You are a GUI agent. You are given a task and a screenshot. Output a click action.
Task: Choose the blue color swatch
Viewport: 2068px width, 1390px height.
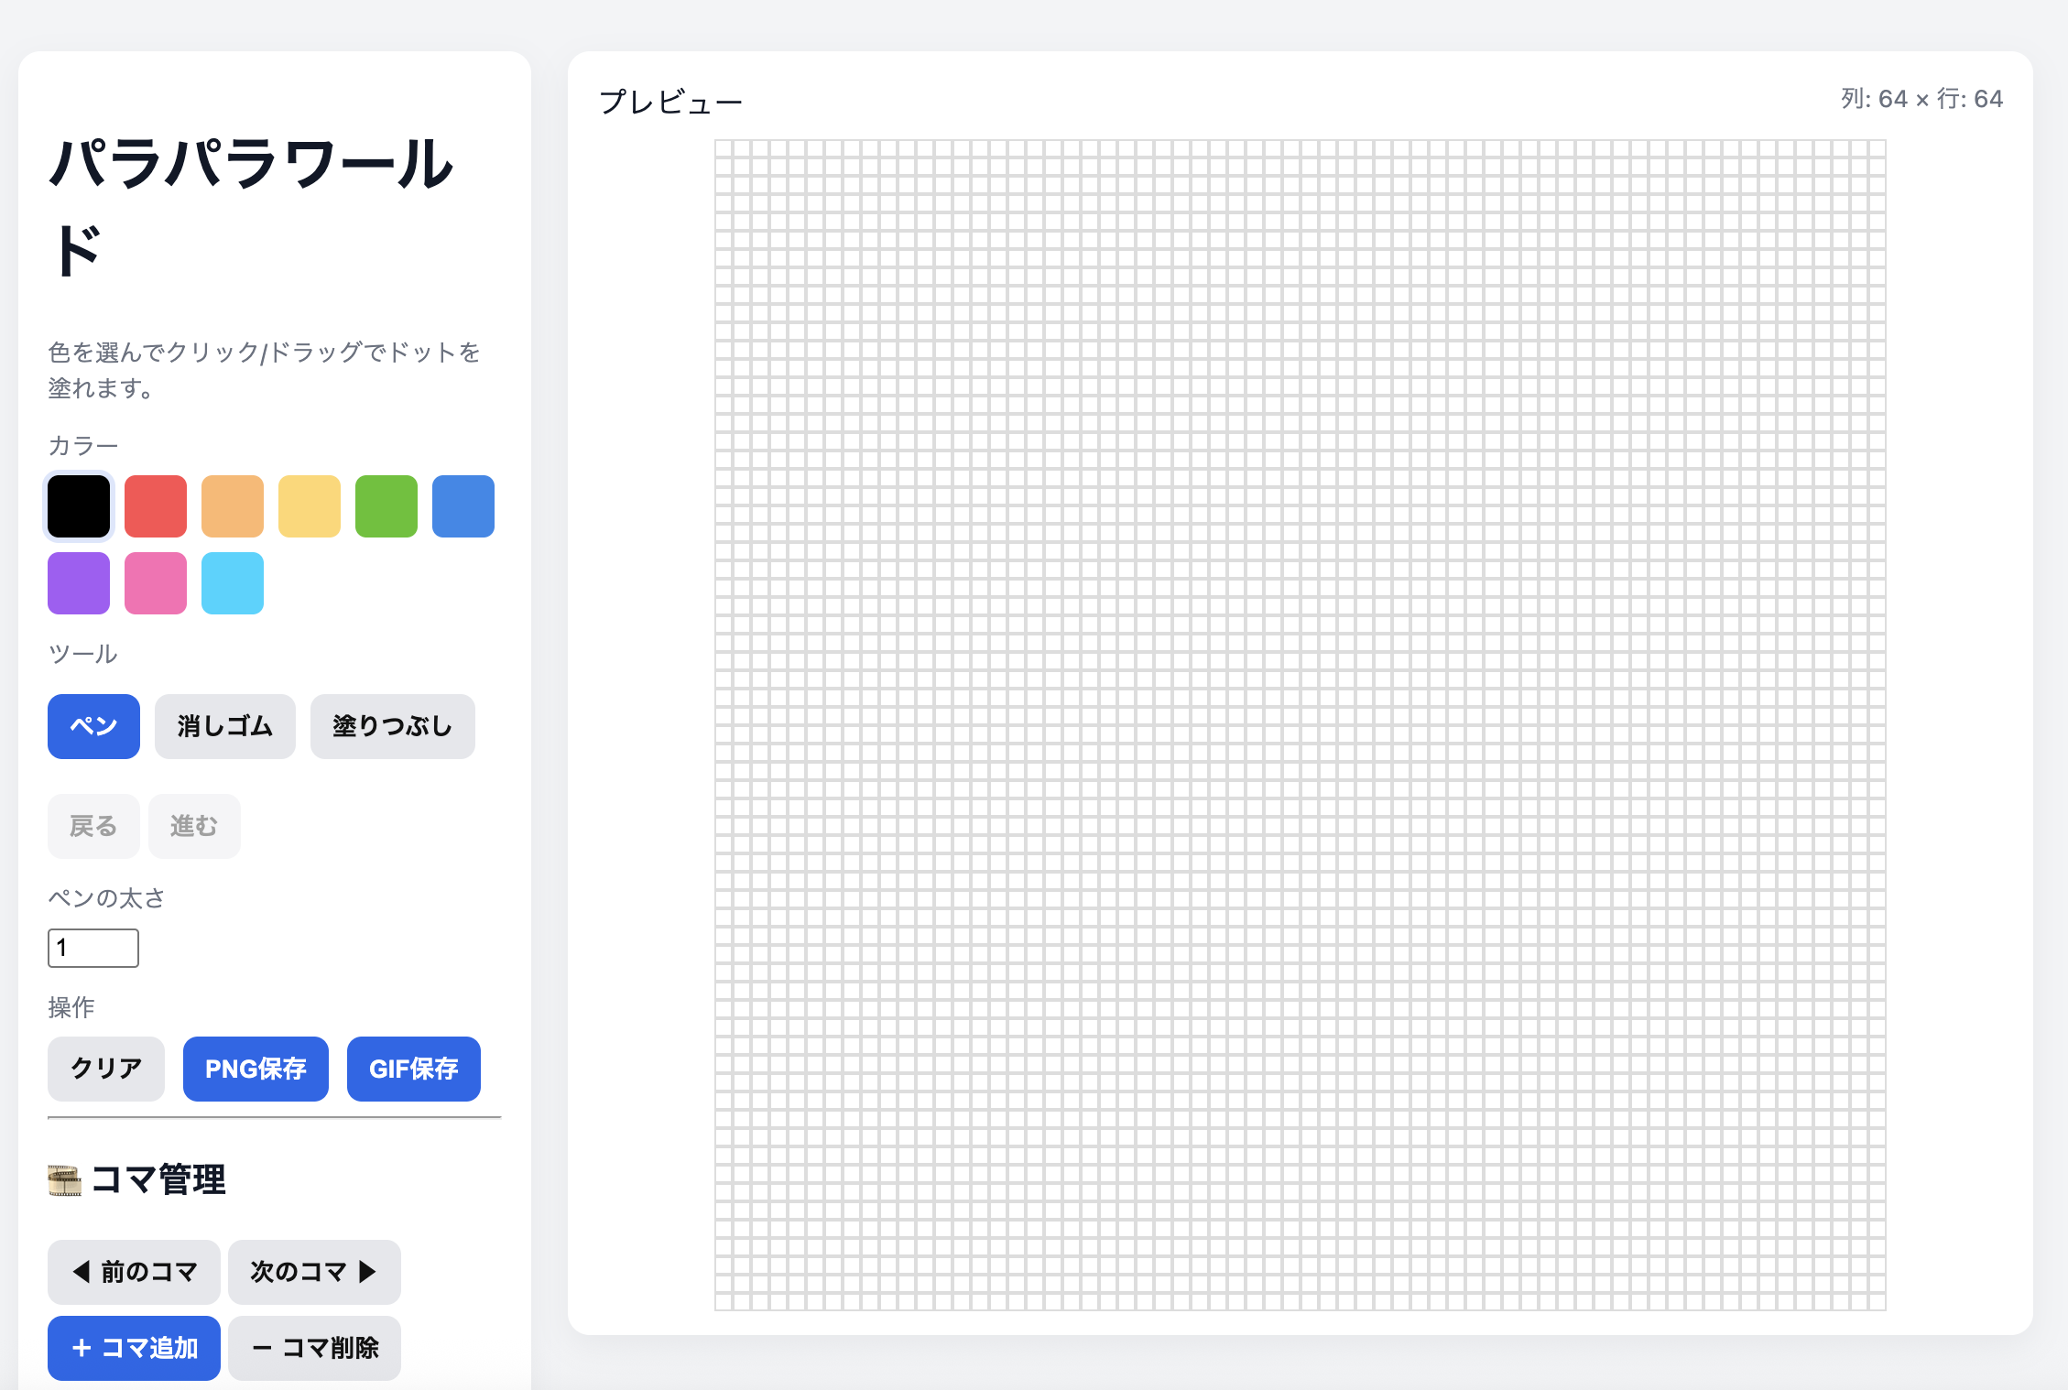coord(463,506)
